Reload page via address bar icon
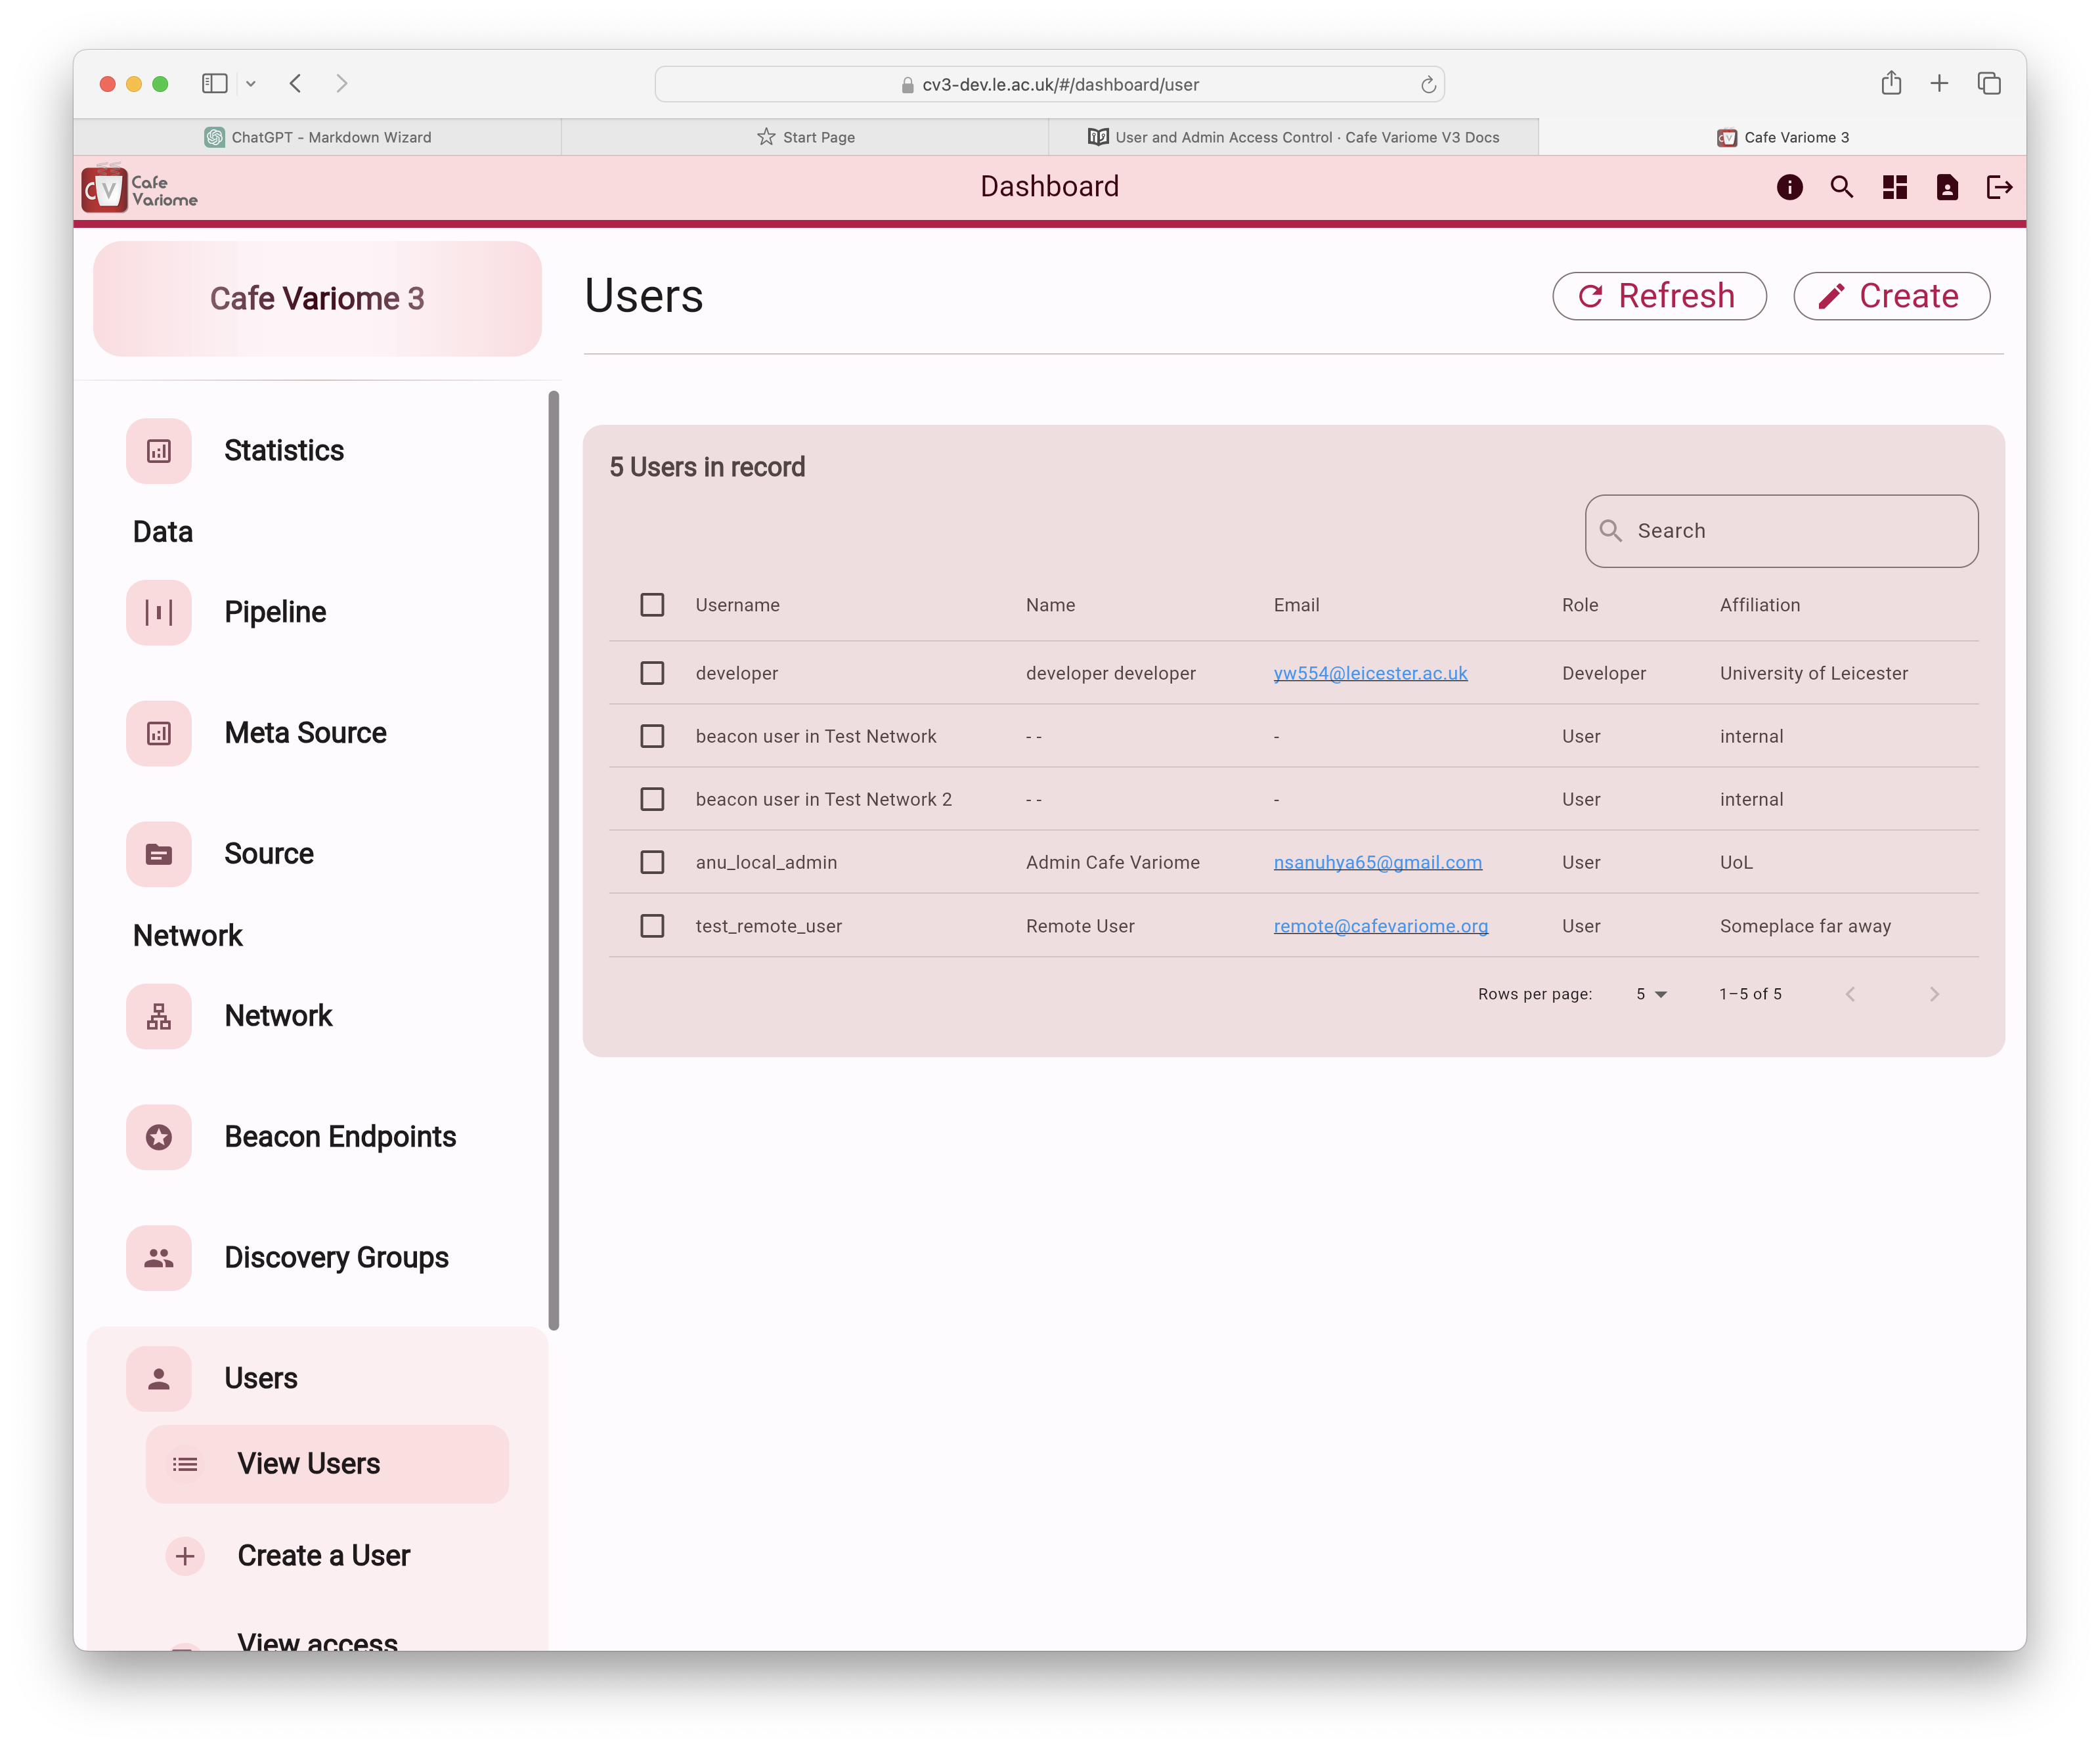The height and width of the screenshot is (1748, 2100). (1428, 85)
